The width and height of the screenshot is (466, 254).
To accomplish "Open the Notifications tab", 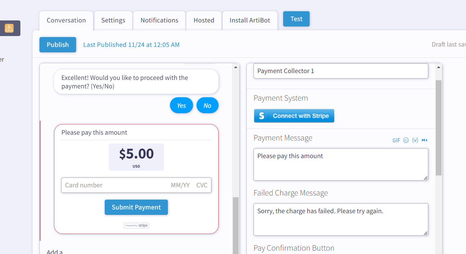I will (x=159, y=20).
